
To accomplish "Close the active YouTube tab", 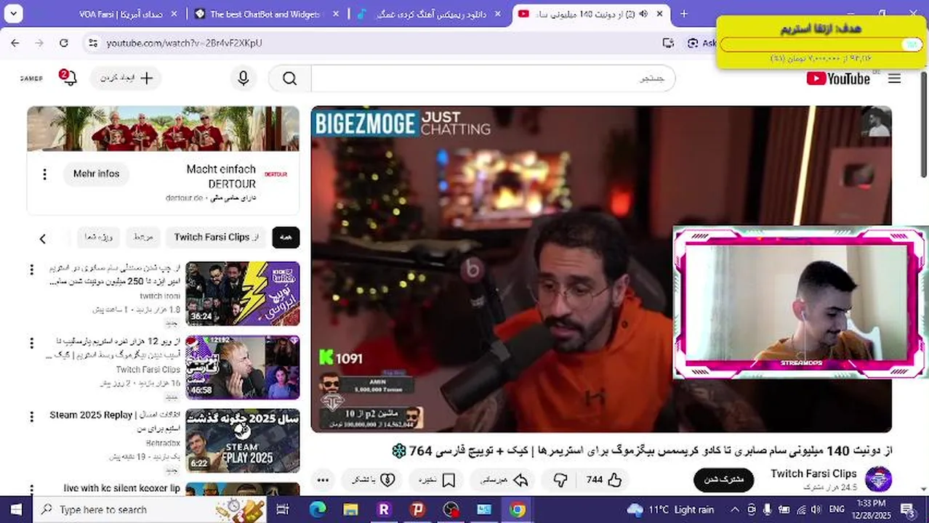I will (x=659, y=14).
